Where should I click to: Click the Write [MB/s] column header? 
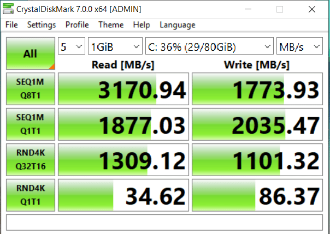click(257, 65)
